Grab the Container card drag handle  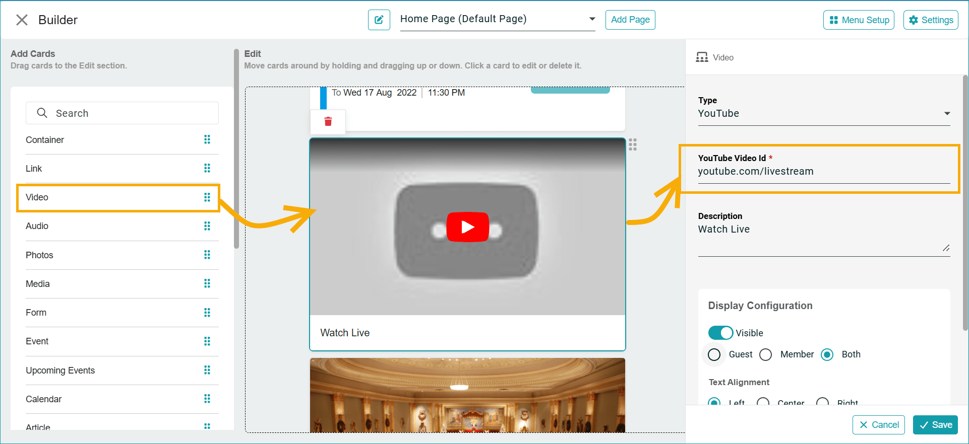tap(207, 139)
